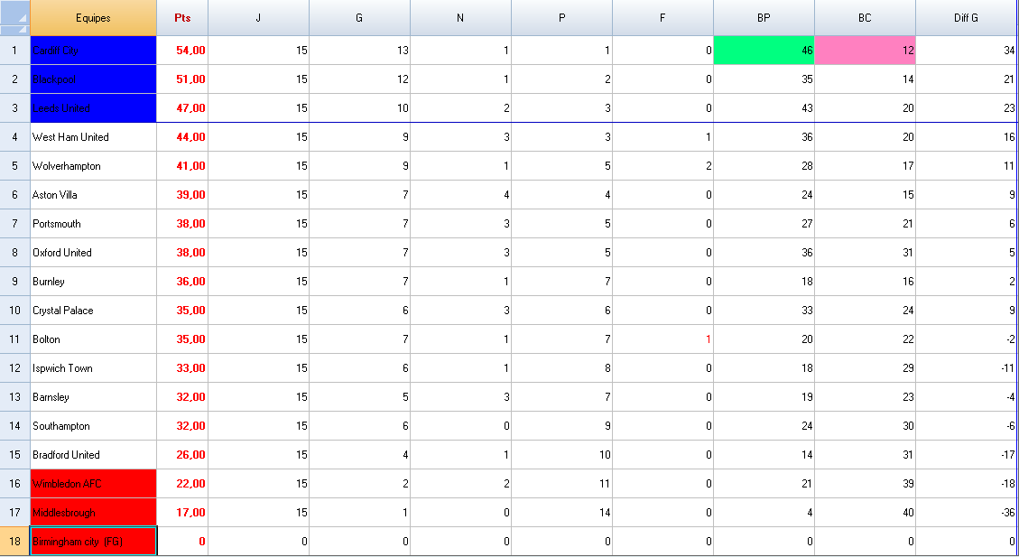1019x557 pixels.
Task: Click the pink BC cell showing 12
Action: [865, 50]
